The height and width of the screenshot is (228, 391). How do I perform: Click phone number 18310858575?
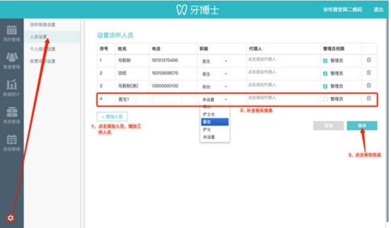pyautogui.click(x=165, y=73)
